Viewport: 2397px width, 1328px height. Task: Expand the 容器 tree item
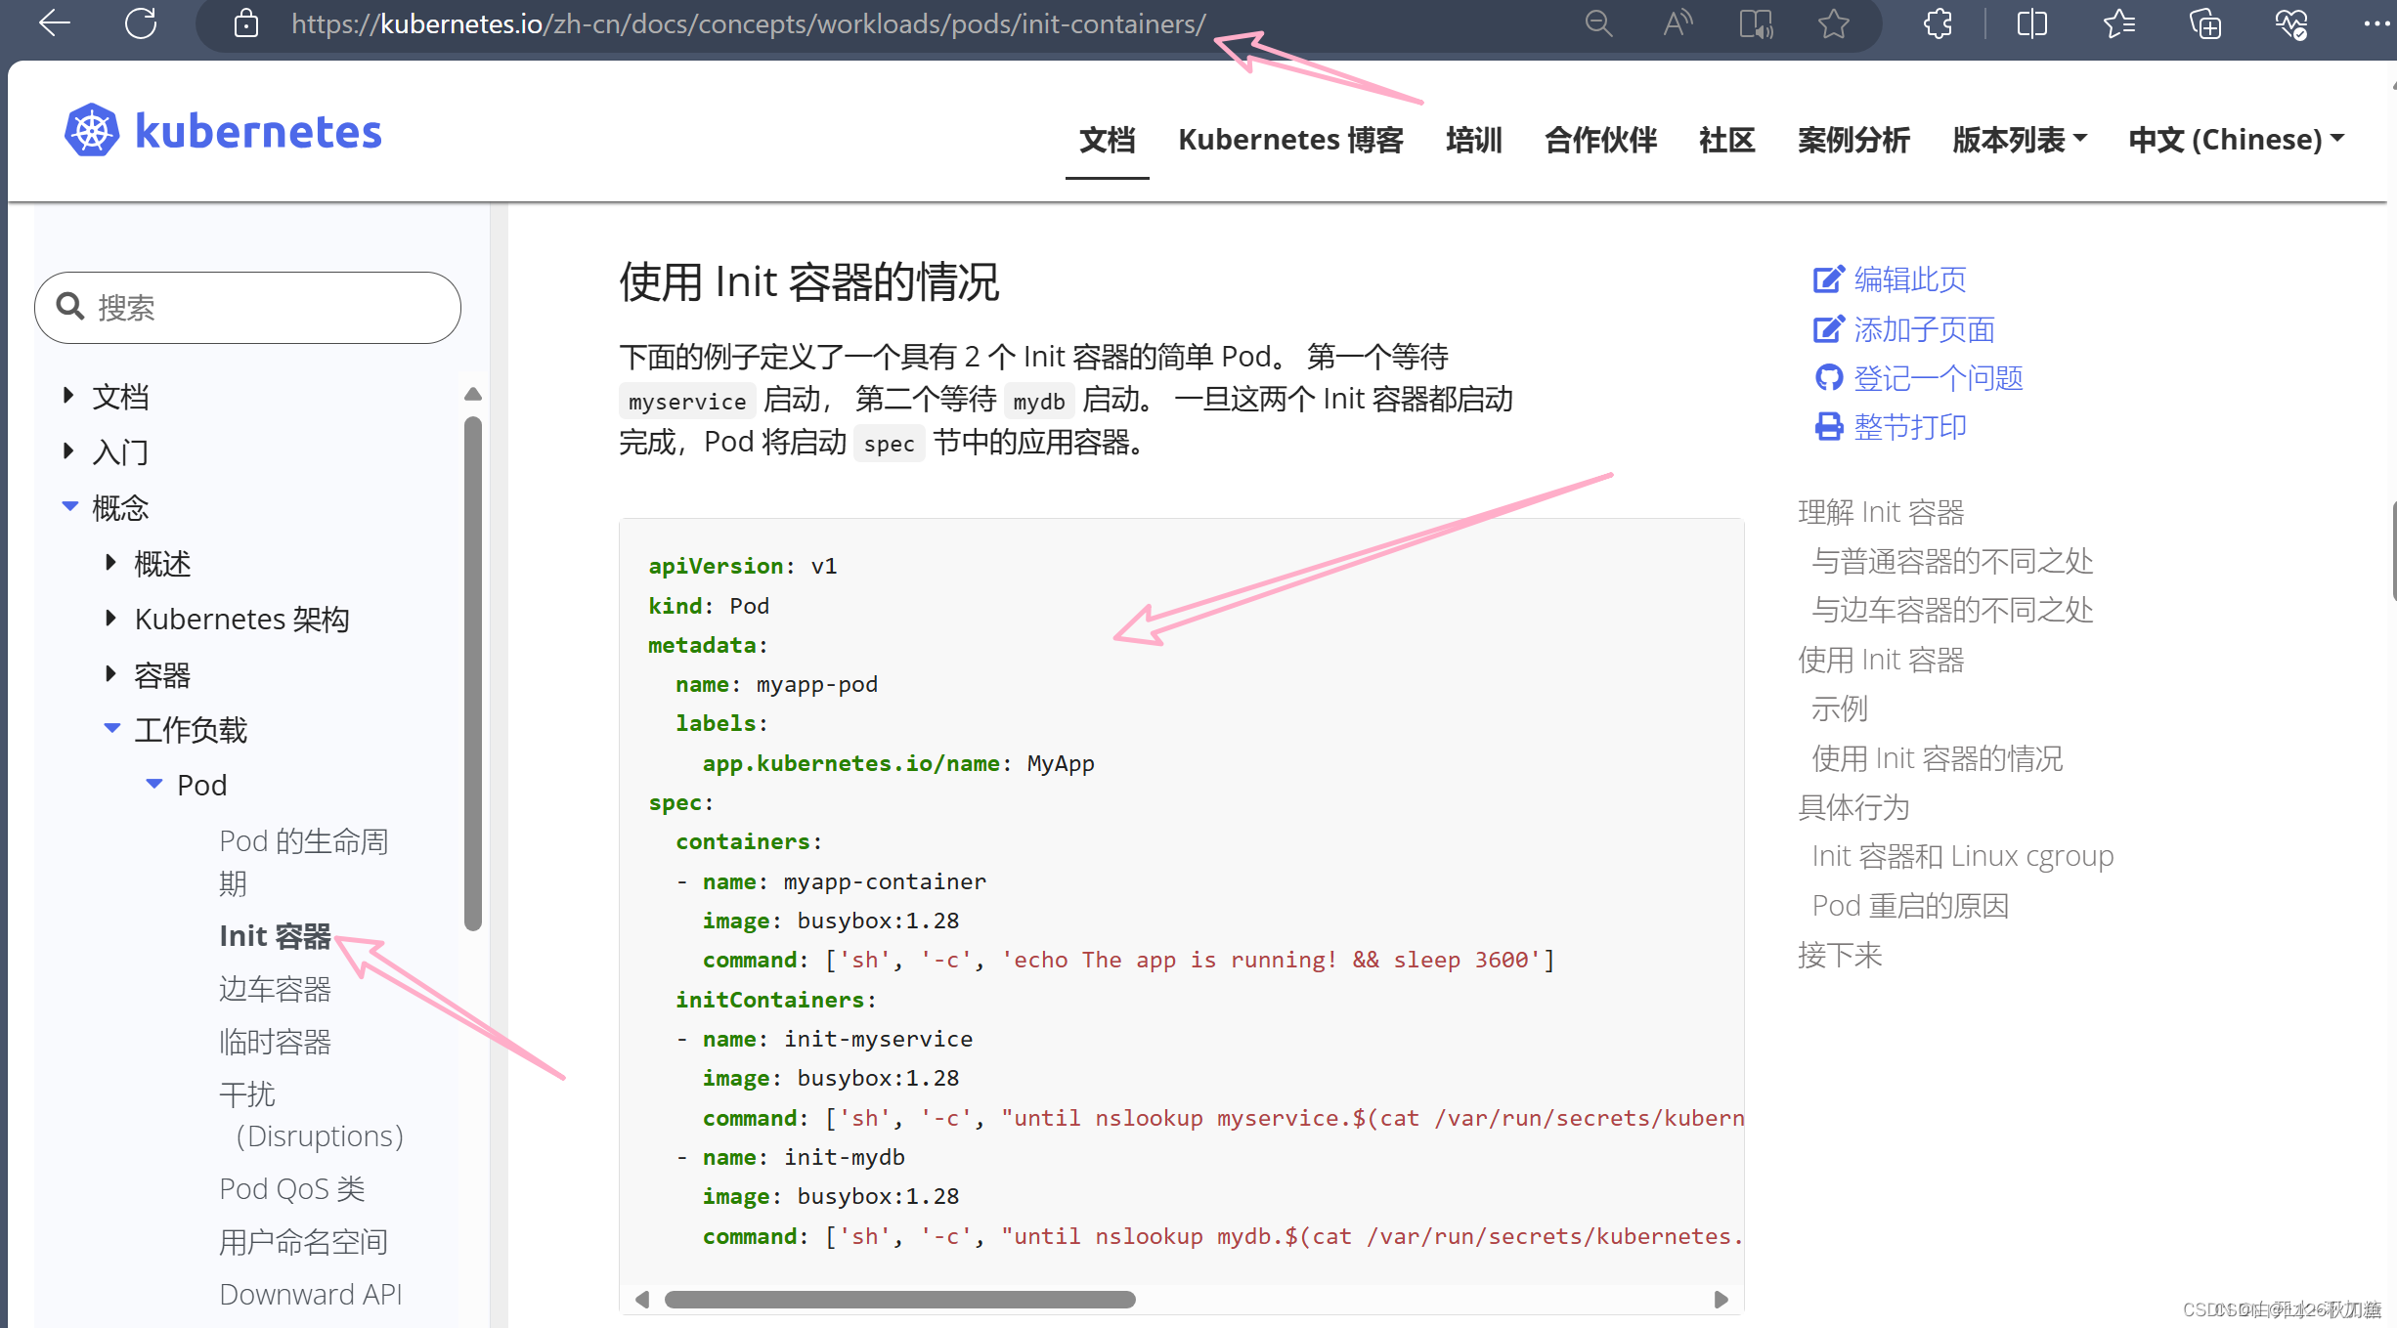[x=110, y=673]
